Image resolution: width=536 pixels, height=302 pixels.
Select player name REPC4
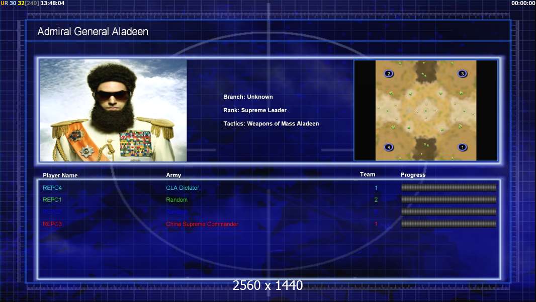click(52, 188)
